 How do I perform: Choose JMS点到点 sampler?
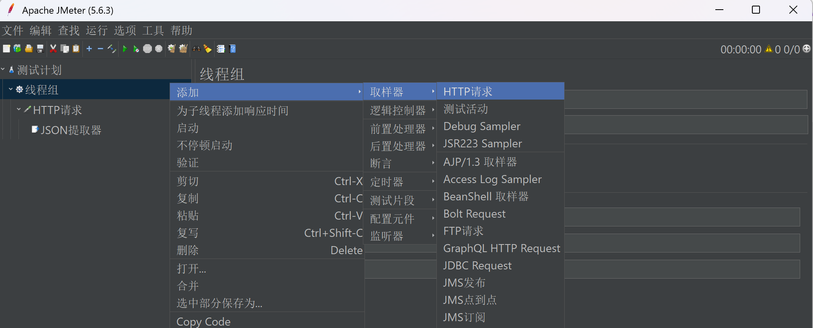(500, 300)
